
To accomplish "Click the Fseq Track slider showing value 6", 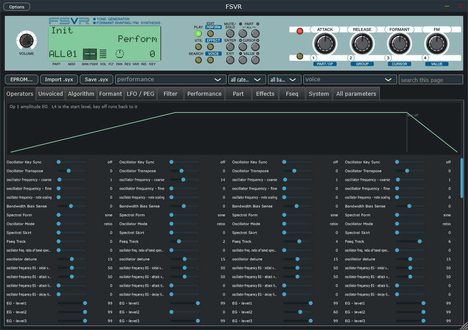I will (410, 241).
